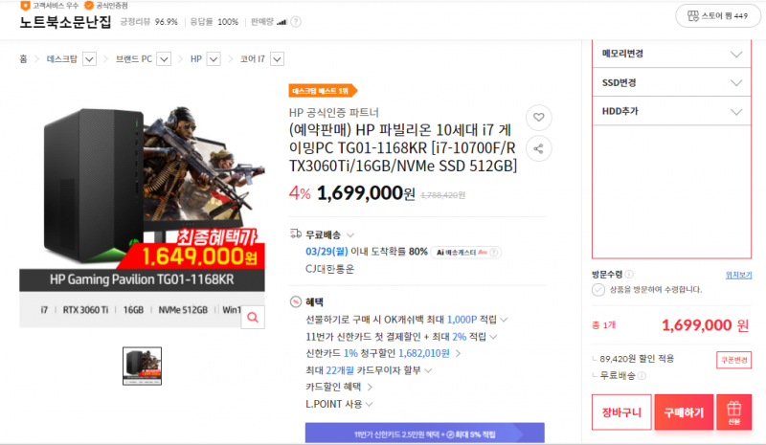Expand OK캐쉬백 1,000P 적립 benefit
Viewport: 766px width, 445px height.
[505, 320]
